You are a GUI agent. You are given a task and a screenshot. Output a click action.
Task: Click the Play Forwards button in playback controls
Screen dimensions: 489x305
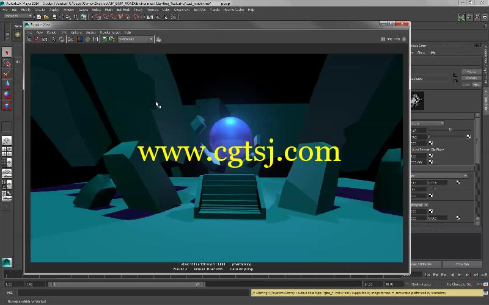[x=460, y=275]
